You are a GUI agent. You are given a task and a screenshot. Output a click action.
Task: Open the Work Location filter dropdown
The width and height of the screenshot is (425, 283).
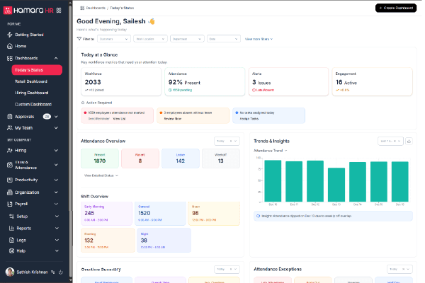(x=150, y=39)
